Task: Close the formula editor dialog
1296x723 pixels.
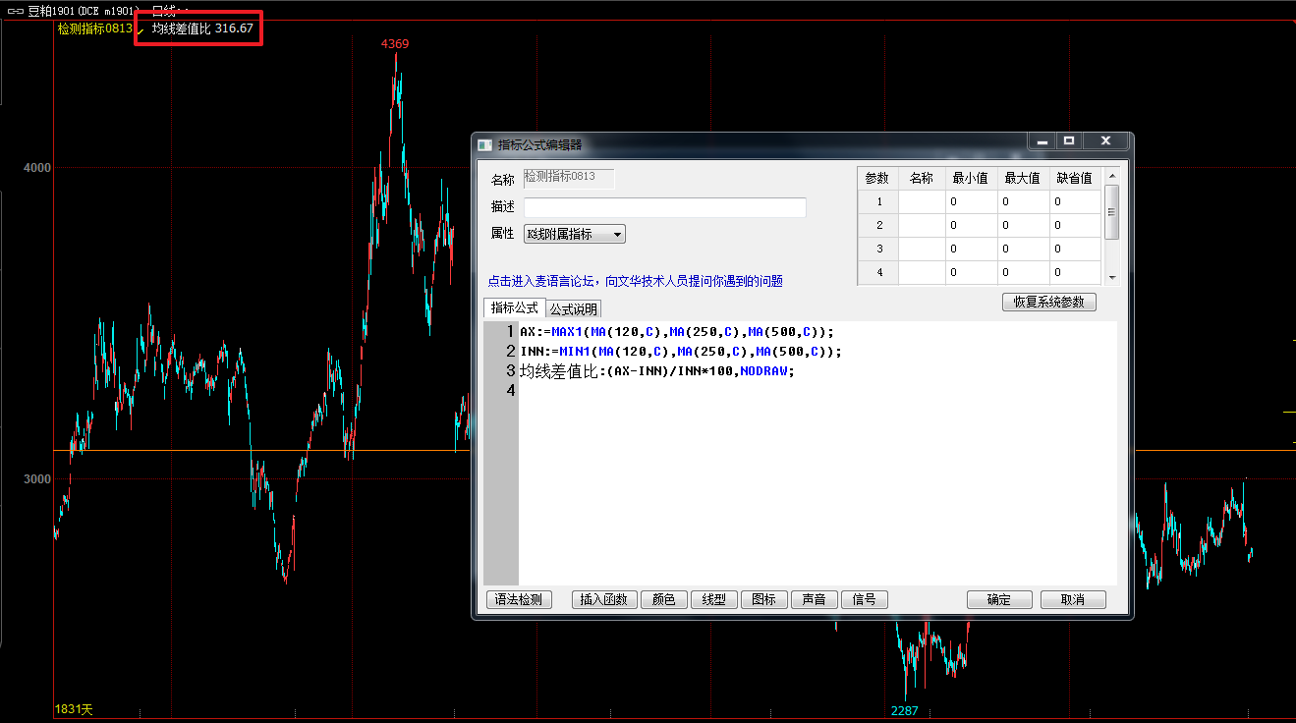Action: pyautogui.click(x=1105, y=141)
